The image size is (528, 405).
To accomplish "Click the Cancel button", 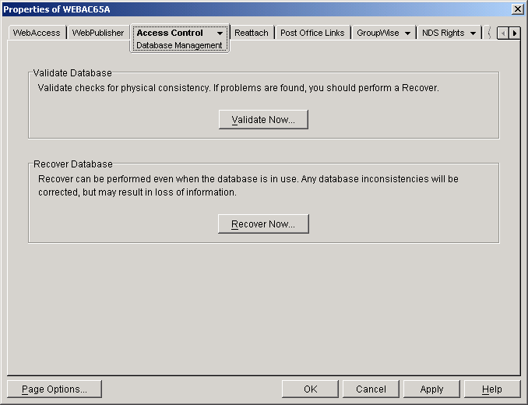I will (x=371, y=389).
